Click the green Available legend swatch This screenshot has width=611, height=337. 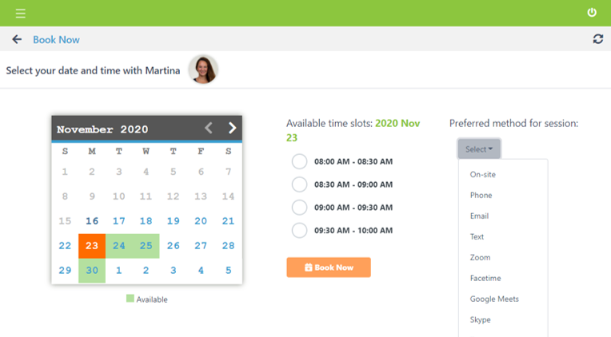(130, 299)
